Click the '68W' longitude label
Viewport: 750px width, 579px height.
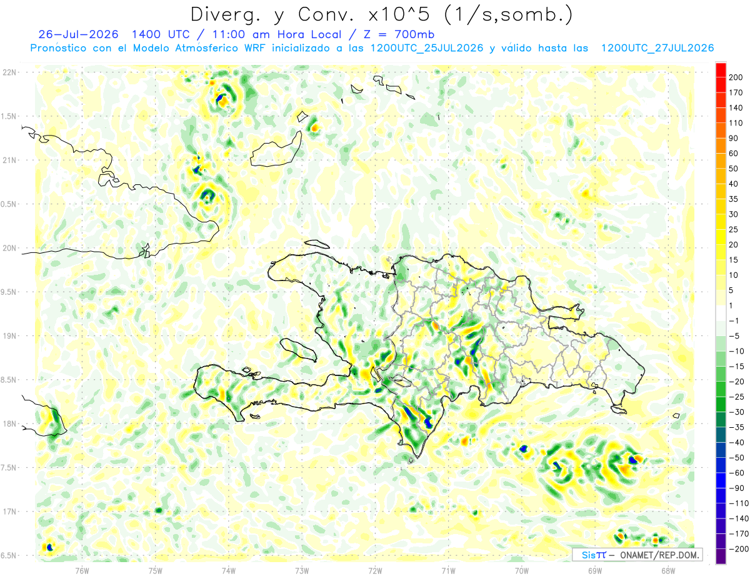click(668, 570)
